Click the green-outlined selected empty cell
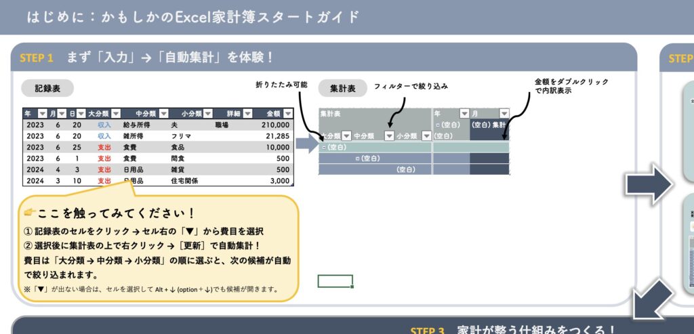Image resolution: width=694 pixels, height=334 pixels. pyautogui.click(x=335, y=281)
